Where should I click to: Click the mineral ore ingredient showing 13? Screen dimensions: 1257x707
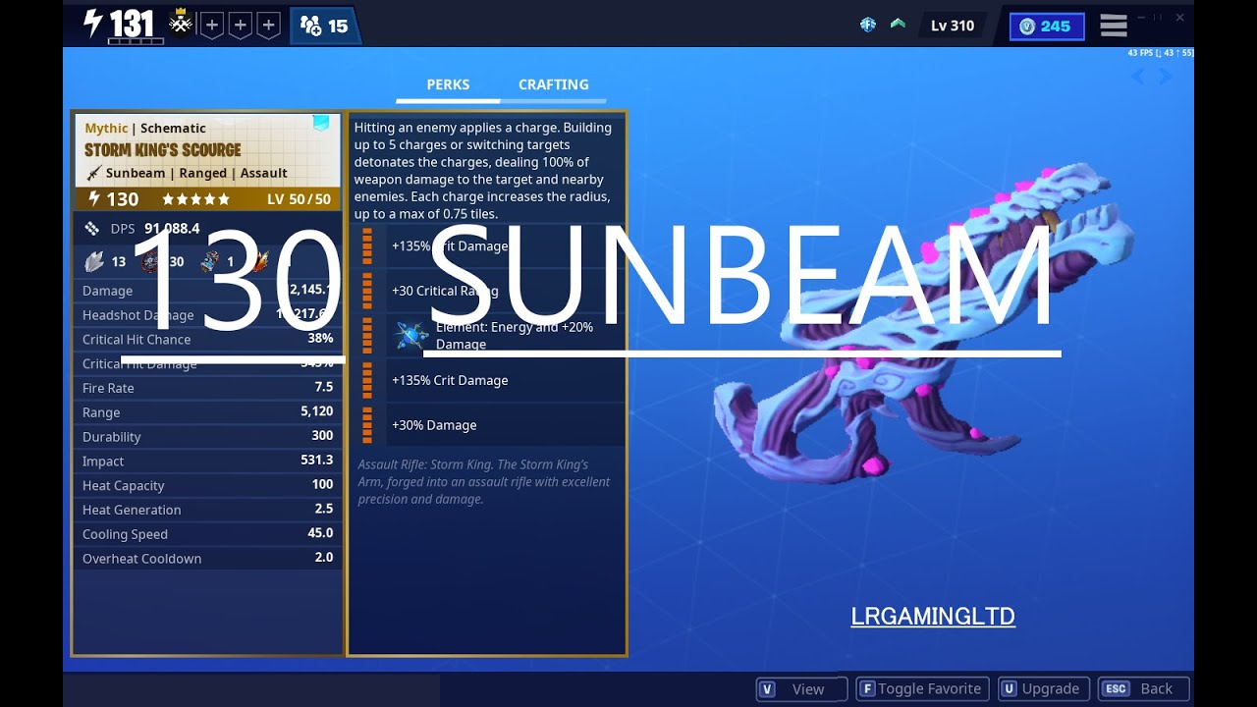coord(94,261)
